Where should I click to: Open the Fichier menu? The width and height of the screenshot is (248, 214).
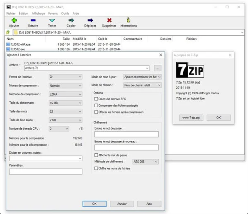point(11,14)
